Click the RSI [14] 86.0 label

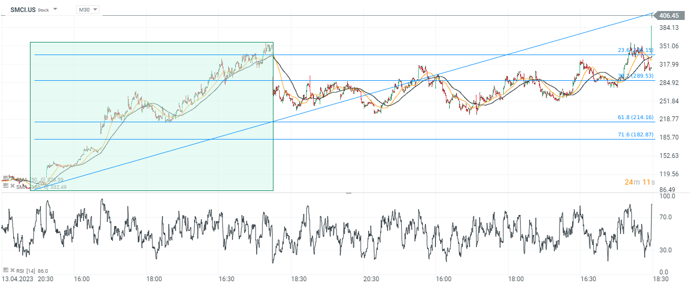[33, 271]
